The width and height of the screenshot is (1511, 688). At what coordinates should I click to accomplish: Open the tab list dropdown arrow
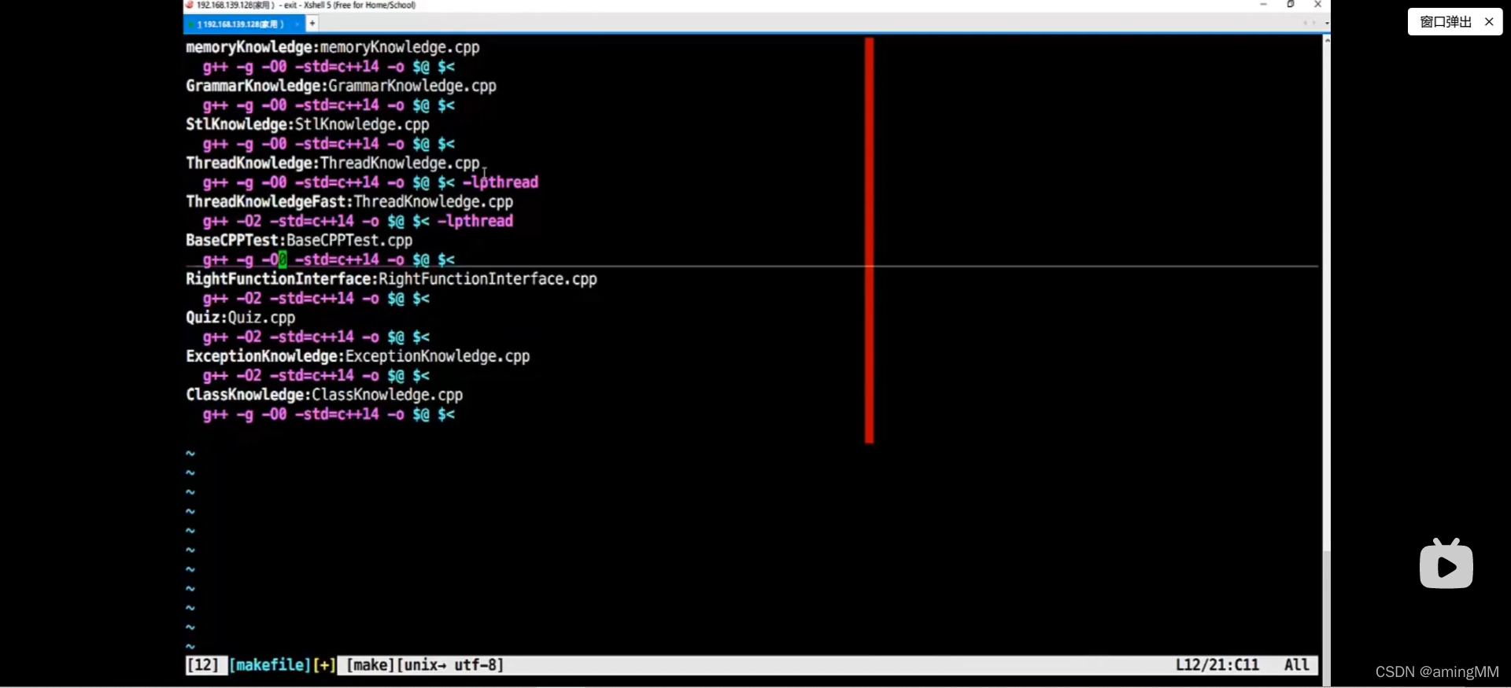[x=1327, y=24]
